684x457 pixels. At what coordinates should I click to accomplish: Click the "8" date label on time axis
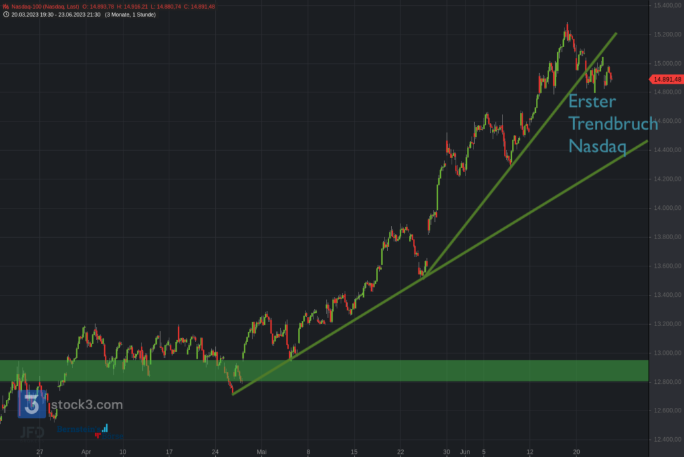point(308,452)
